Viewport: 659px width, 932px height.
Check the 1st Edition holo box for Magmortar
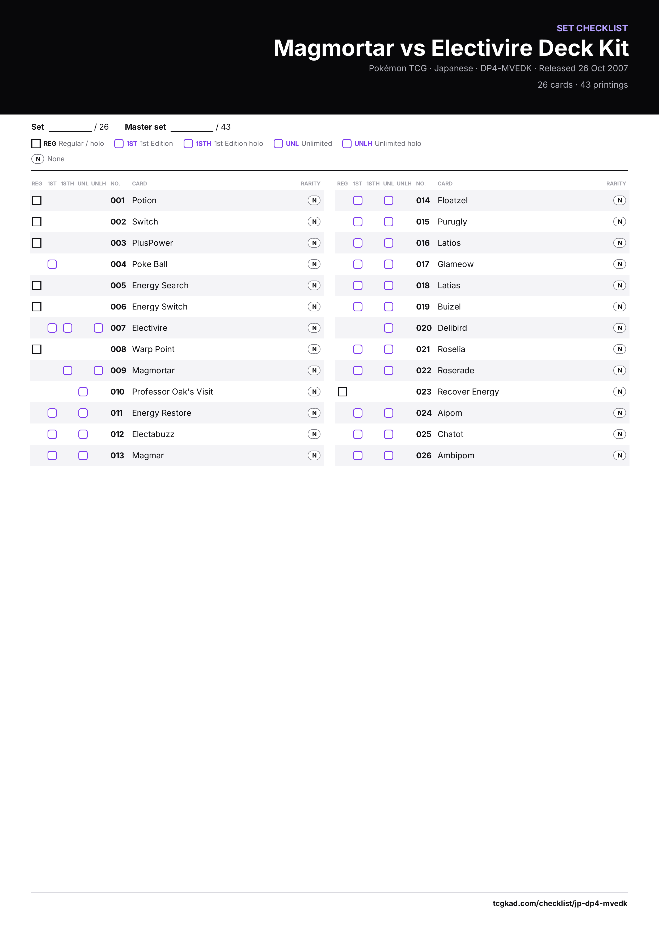coord(68,371)
